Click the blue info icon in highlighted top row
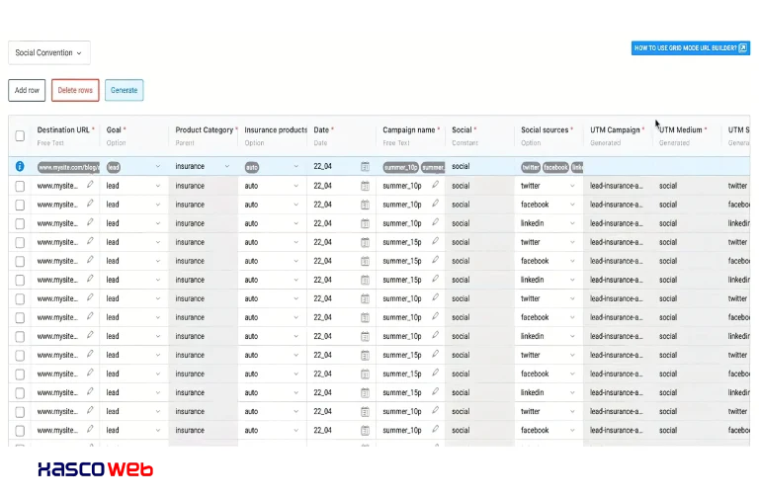Viewport: 759px width, 500px height. [20, 167]
